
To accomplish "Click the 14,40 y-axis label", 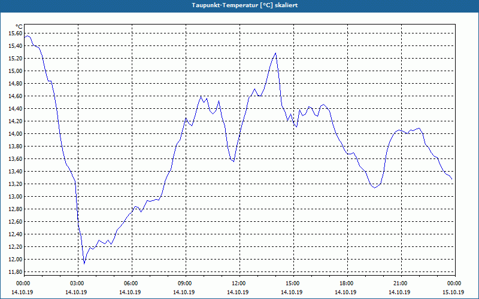I will 15,109.
